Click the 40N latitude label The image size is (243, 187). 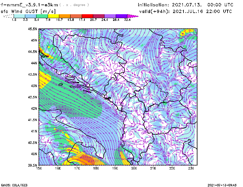34,154
